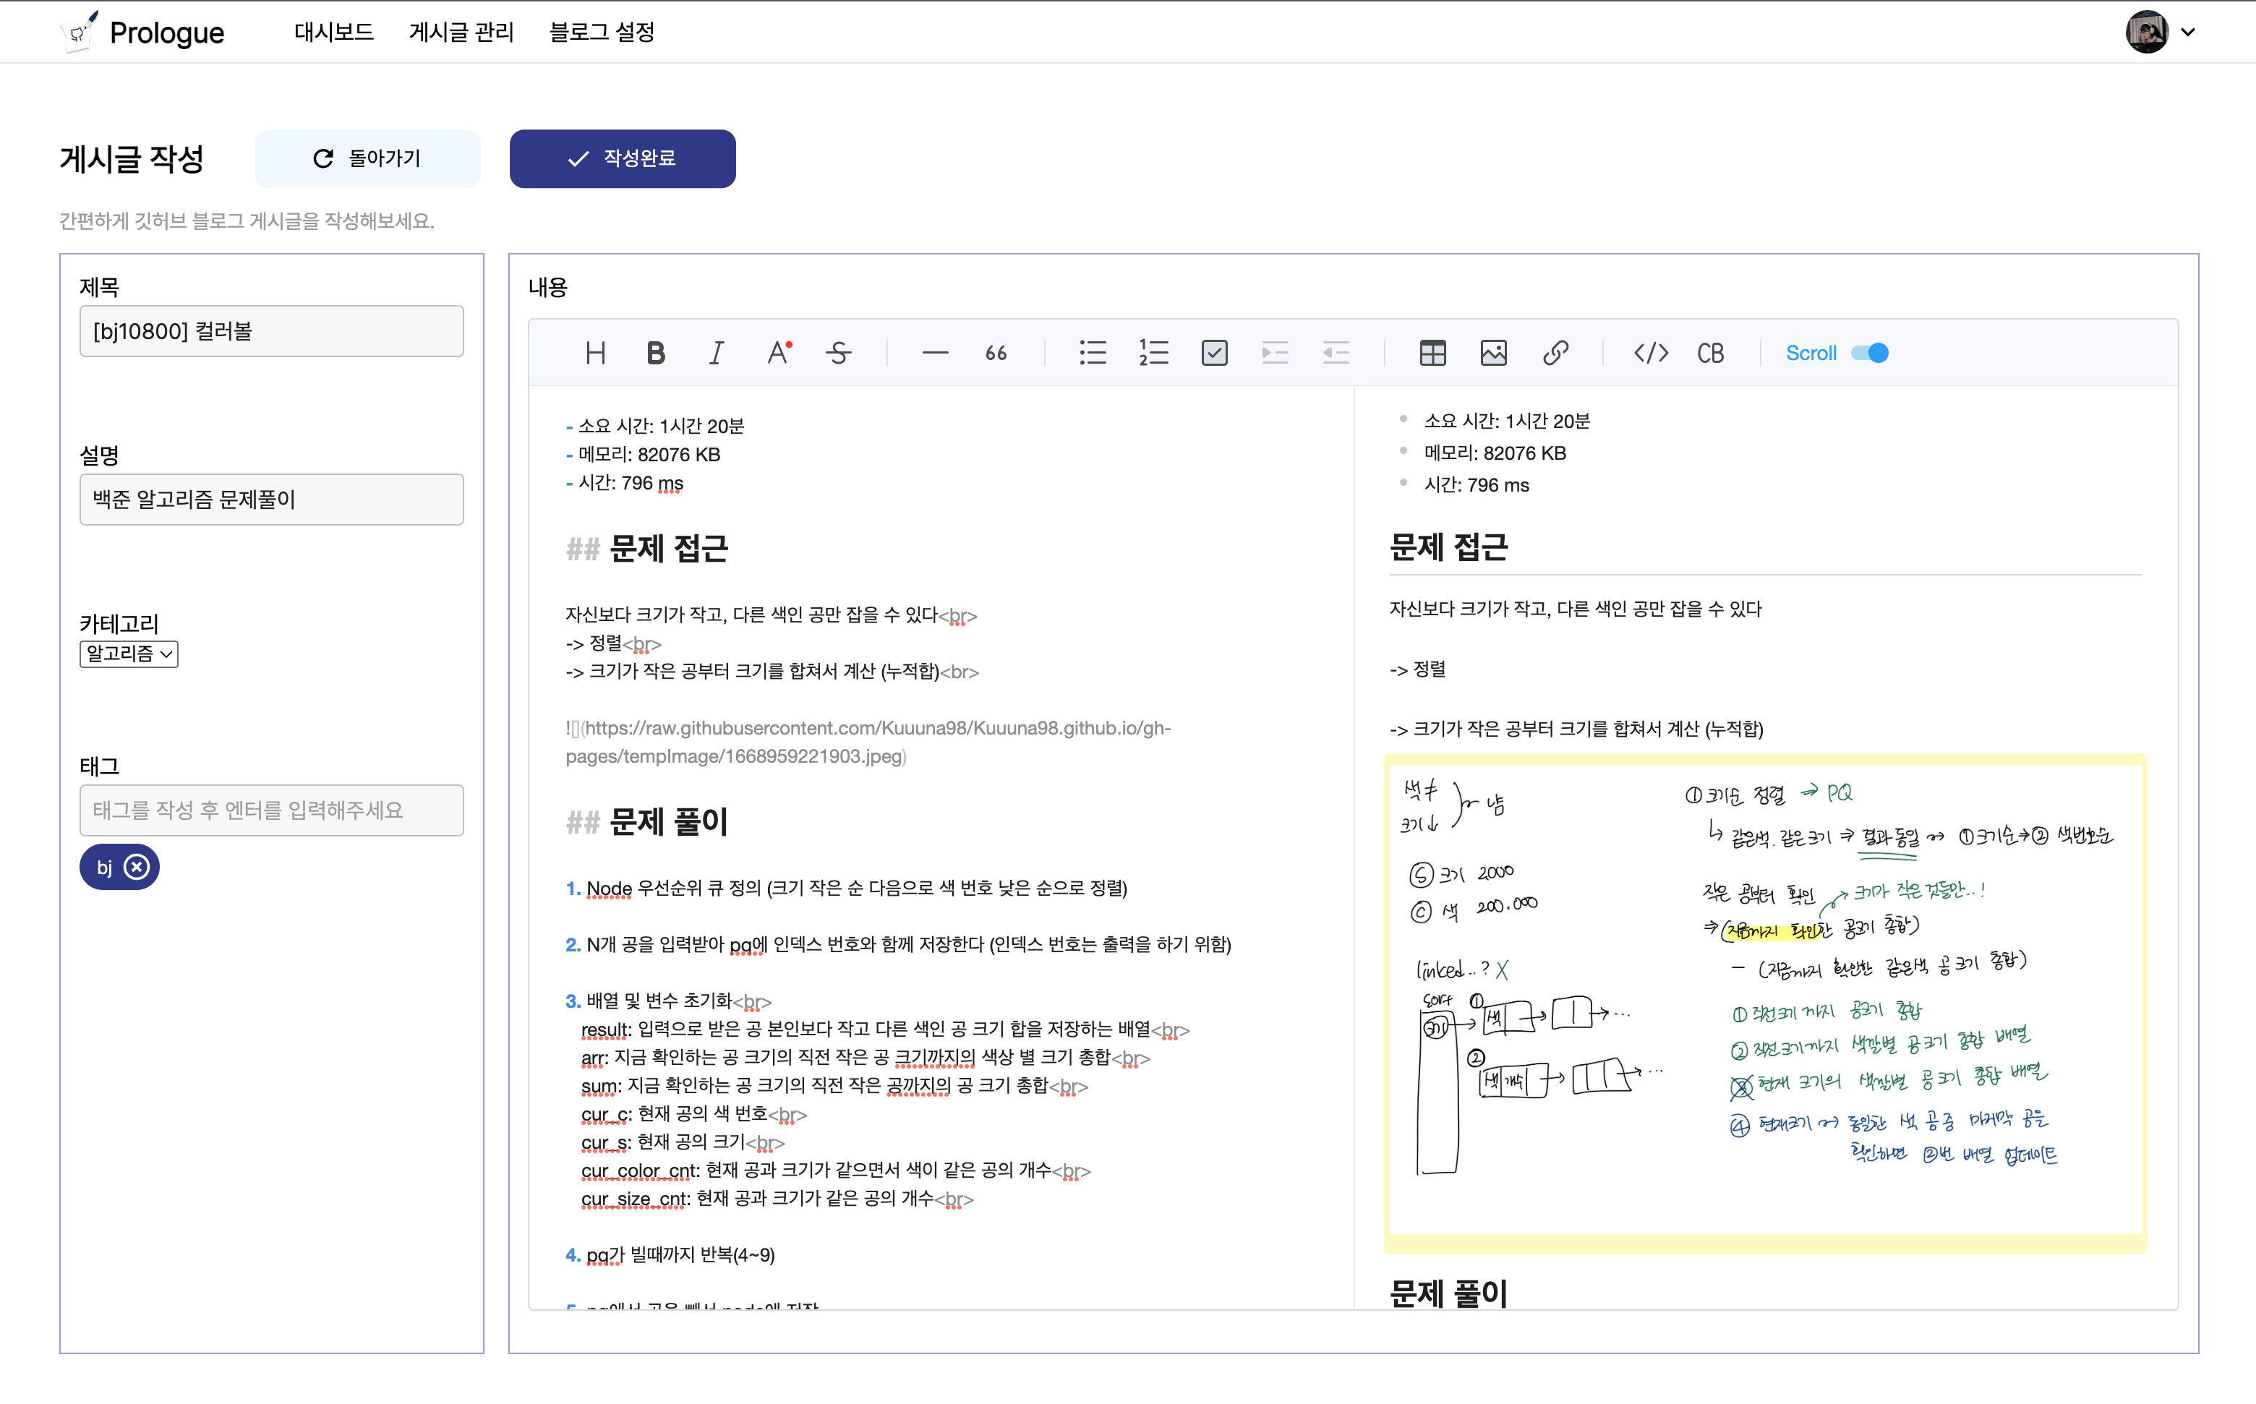Insert a blockquote
Screen dimensions: 2256x1404
[996, 353]
